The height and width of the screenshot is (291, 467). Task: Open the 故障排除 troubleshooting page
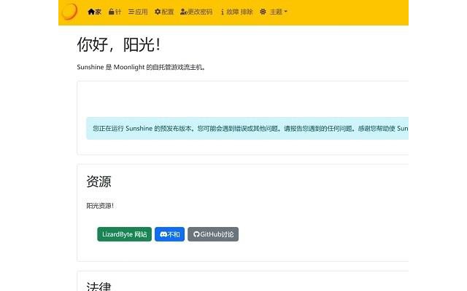236,12
